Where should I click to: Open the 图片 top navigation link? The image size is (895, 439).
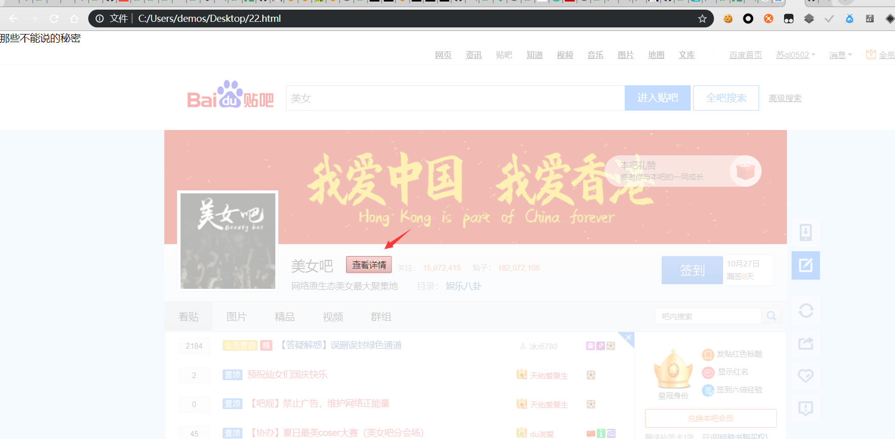click(x=626, y=55)
